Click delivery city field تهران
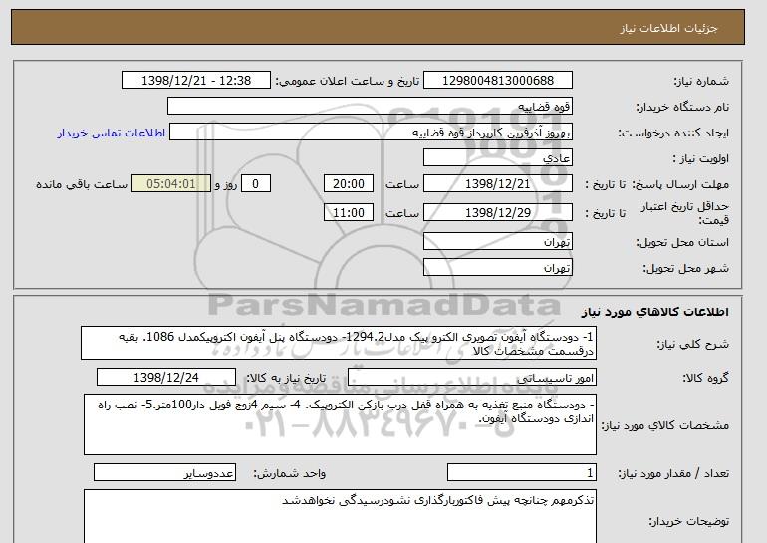 (x=497, y=268)
